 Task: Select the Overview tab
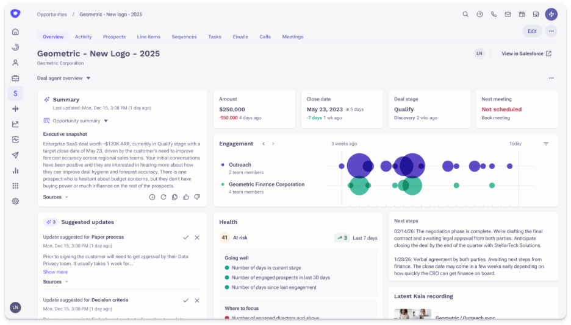[53, 37]
